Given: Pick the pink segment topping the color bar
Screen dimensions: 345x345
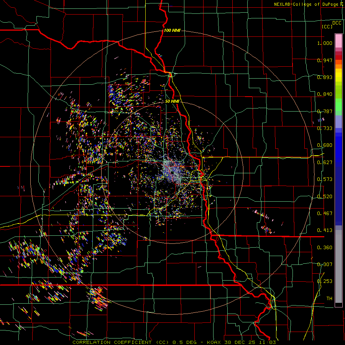Looking at the screenshot, I should (338, 41).
